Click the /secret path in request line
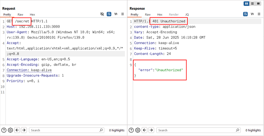 22,21
